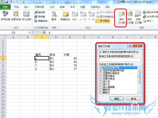Click scroll-down arrow in permissions list
The width and height of the screenshot is (158, 118).
pyautogui.click(x=139, y=92)
